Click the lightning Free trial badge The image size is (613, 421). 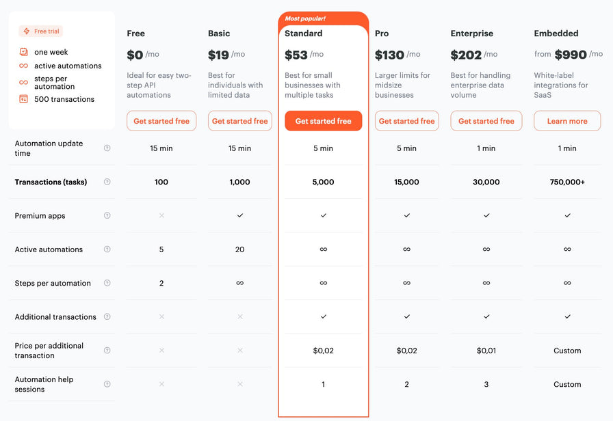pyautogui.click(x=40, y=31)
